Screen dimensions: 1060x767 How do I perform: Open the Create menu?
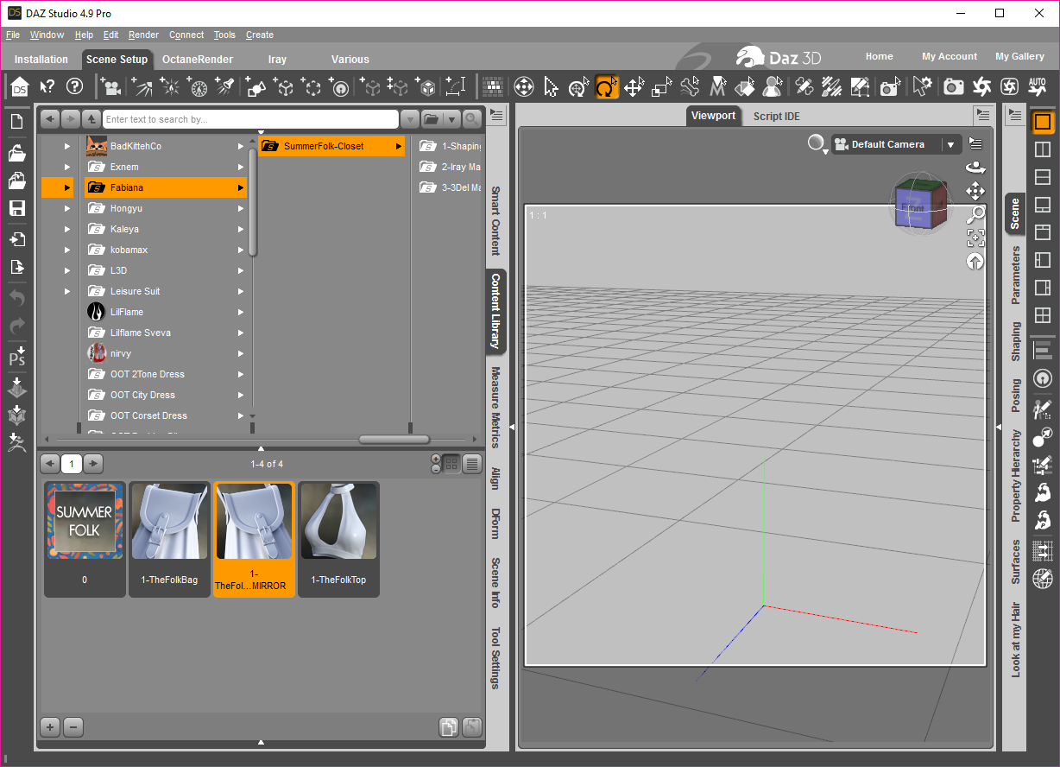click(x=259, y=35)
